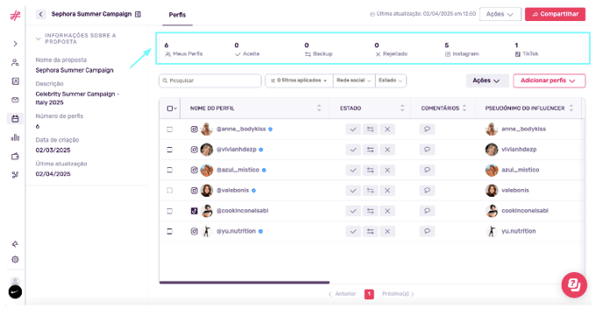The image size is (603, 315).
Task: Select checkbox for @cookinconelsabi row
Action: click(x=170, y=211)
